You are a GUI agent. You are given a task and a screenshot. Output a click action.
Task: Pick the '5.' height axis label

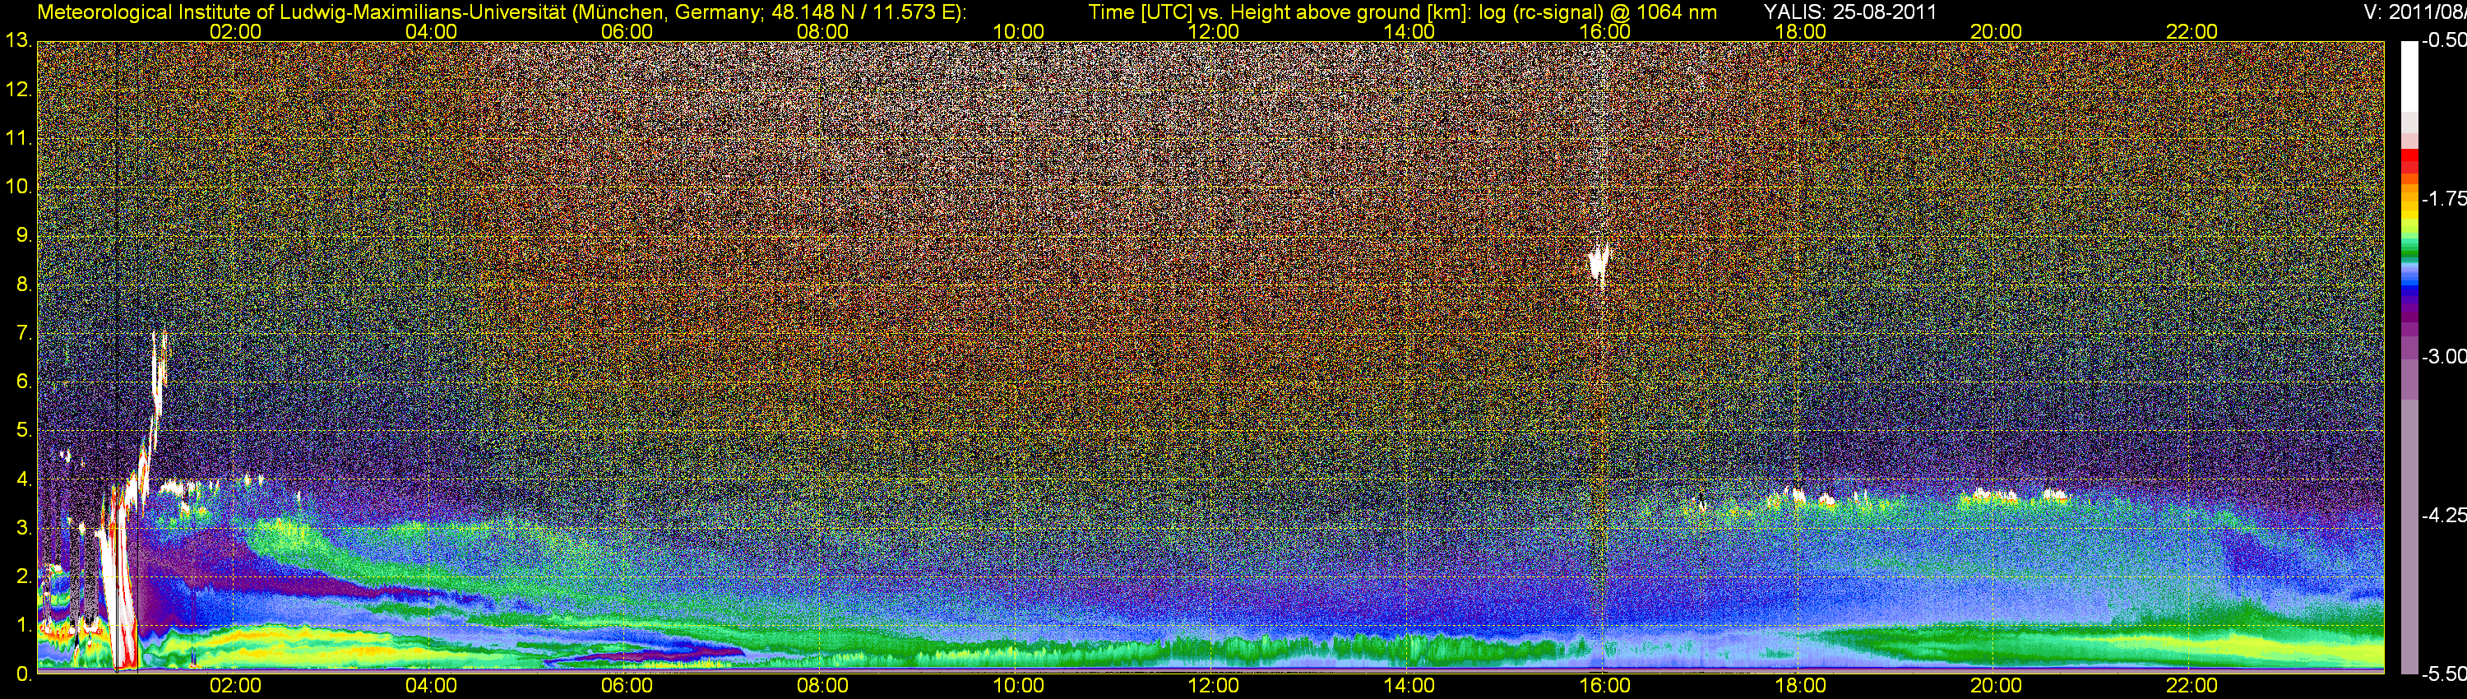click(25, 430)
